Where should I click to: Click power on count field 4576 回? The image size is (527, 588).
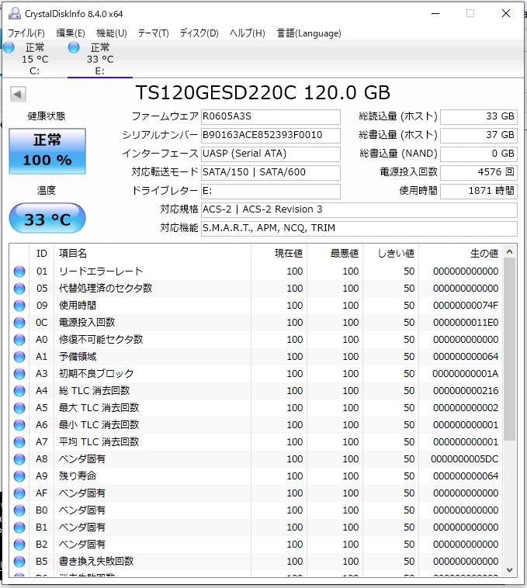pos(479,172)
